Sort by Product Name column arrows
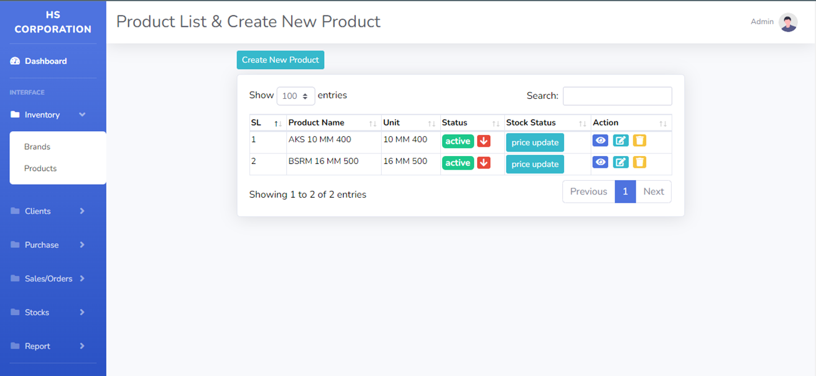Viewport: 816px width, 376px height. tap(373, 123)
